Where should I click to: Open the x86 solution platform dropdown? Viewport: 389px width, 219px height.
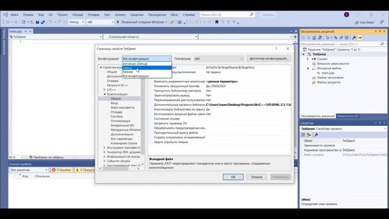(x=100, y=22)
